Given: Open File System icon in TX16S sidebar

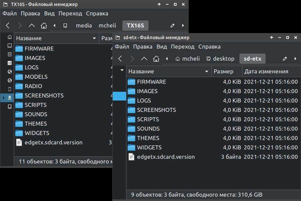Looking at the screenshot, I should tap(10, 63).
